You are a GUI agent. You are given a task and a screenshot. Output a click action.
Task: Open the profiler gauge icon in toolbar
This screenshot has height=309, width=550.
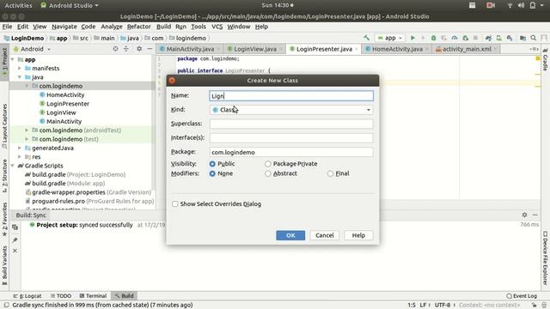tap(455, 38)
